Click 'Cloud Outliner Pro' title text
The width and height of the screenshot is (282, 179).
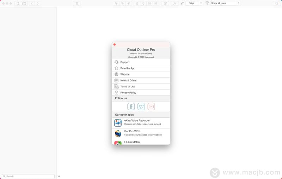[x=141, y=50]
